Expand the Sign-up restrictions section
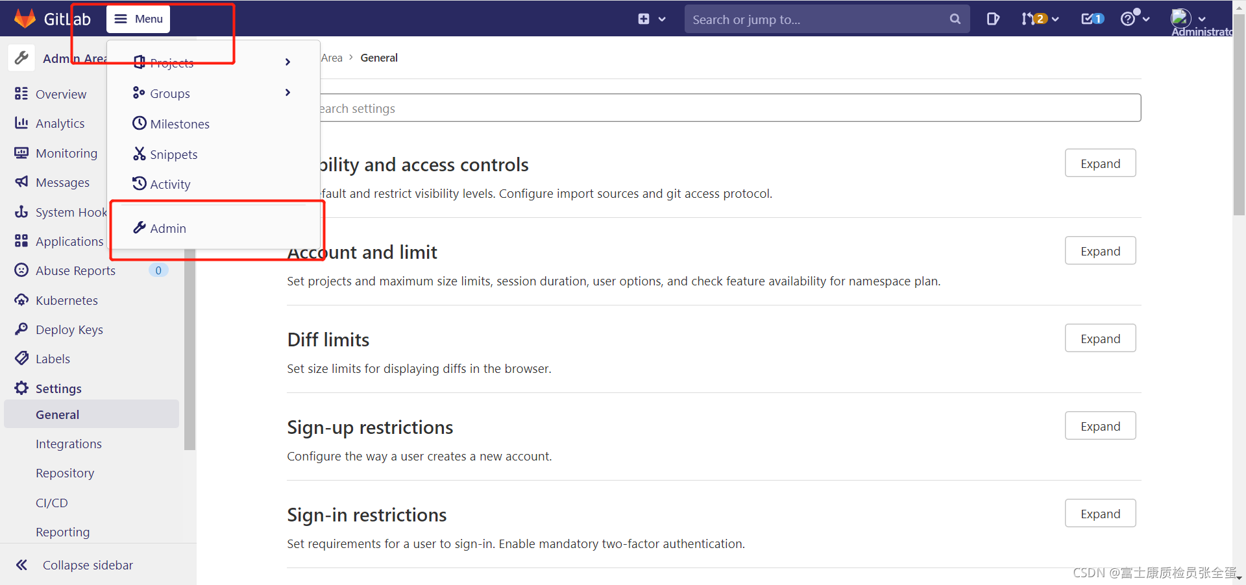The width and height of the screenshot is (1246, 585). (1100, 425)
